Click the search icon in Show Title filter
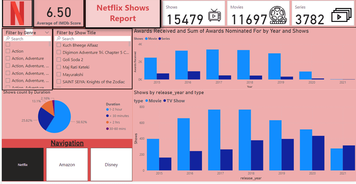This screenshot has width=356, height=184. click(59, 39)
